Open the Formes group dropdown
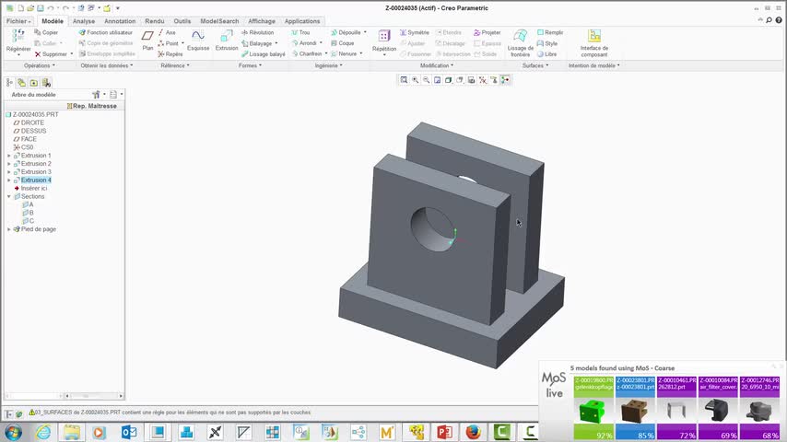The width and height of the screenshot is (787, 442). [x=250, y=65]
